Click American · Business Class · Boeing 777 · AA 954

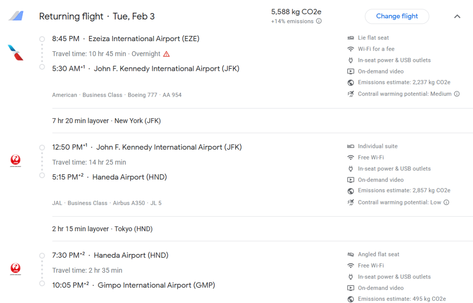click(117, 95)
